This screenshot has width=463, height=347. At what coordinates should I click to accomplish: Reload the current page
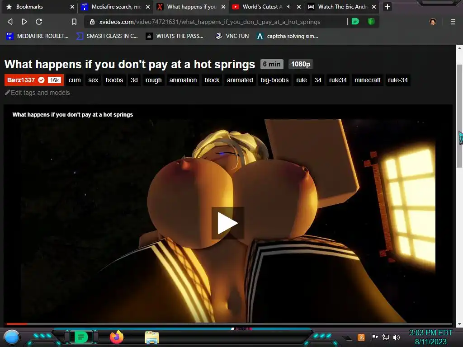click(39, 22)
